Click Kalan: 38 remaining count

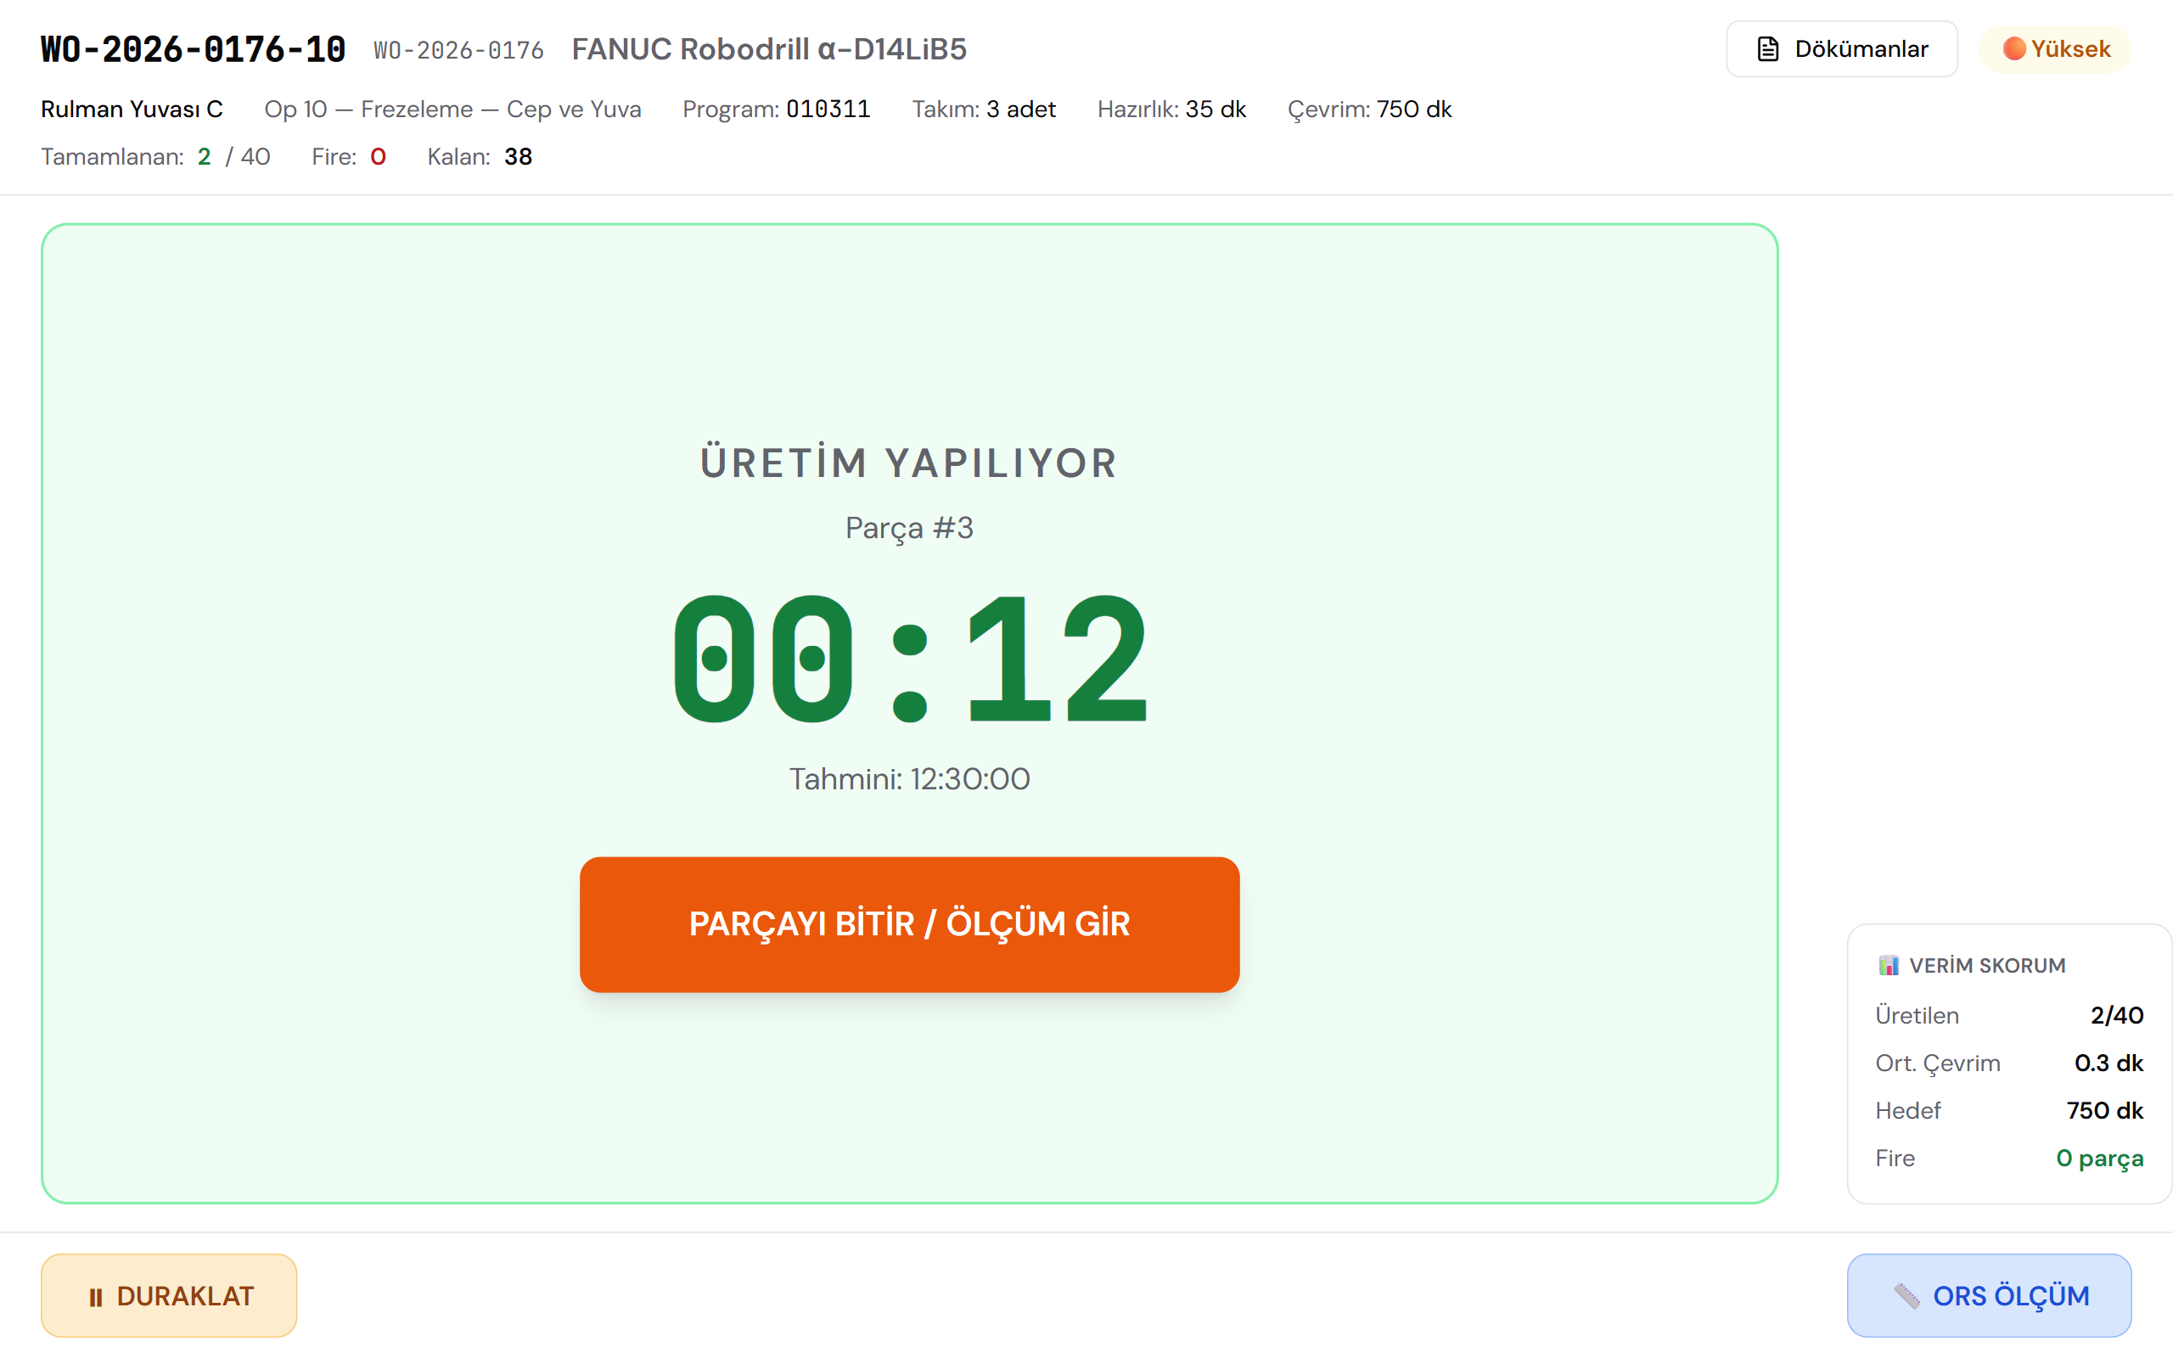coord(480,156)
